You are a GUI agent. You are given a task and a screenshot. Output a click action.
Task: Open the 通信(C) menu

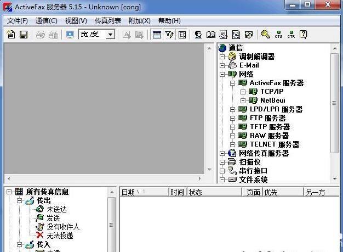tap(47, 21)
